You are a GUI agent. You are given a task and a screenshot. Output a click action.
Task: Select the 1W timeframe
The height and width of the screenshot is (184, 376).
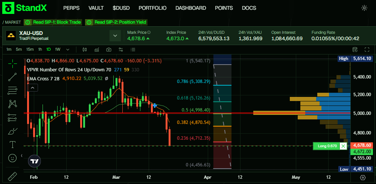pyautogui.click(x=58, y=50)
